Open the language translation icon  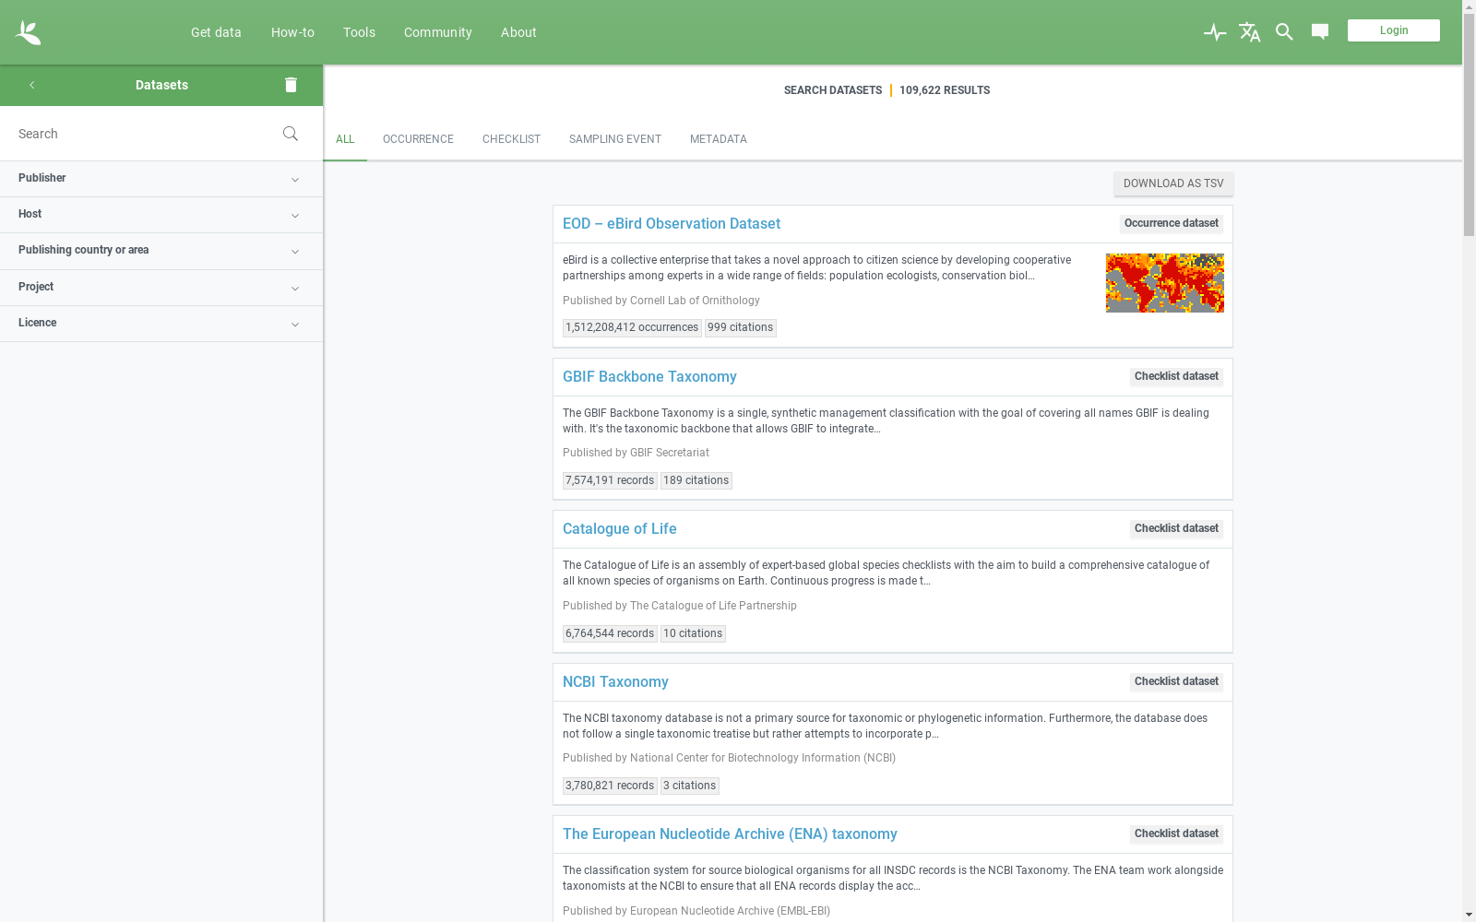1250,32
